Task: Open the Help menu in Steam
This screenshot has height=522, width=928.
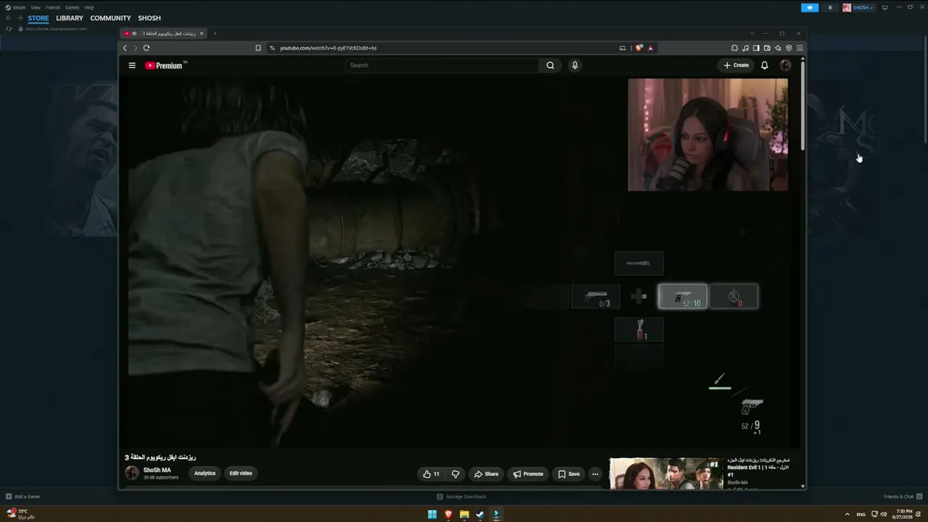Action: [89, 7]
